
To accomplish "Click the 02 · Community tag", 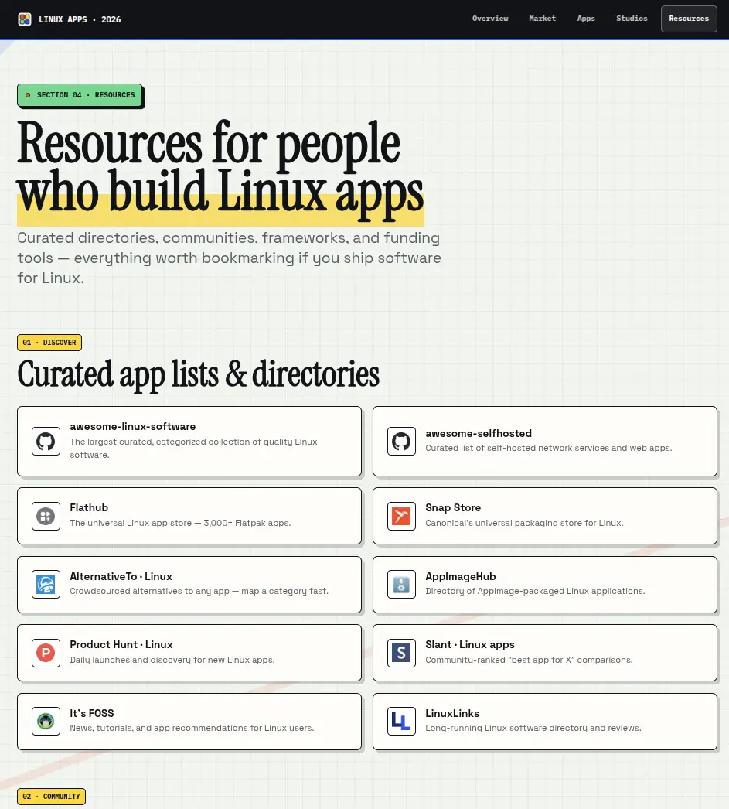I will (52, 797).
